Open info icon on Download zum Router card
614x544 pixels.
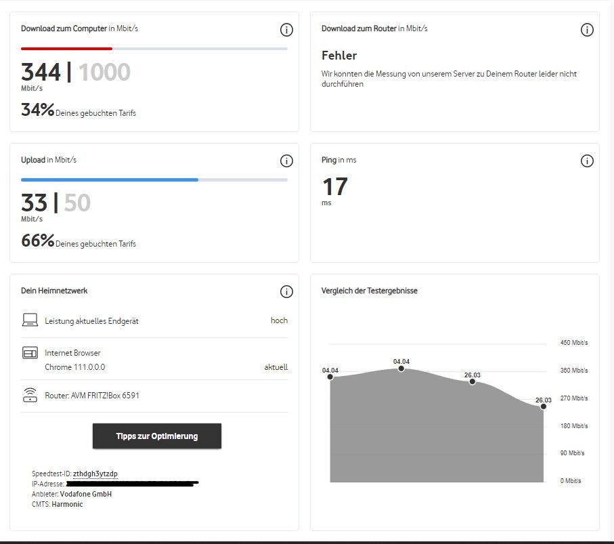coord(587,30)
